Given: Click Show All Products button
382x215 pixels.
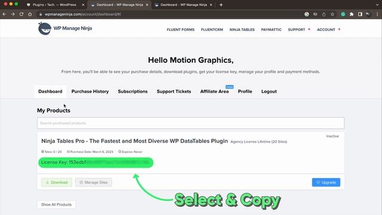Looking at the screenshot, I should [56, 204].
